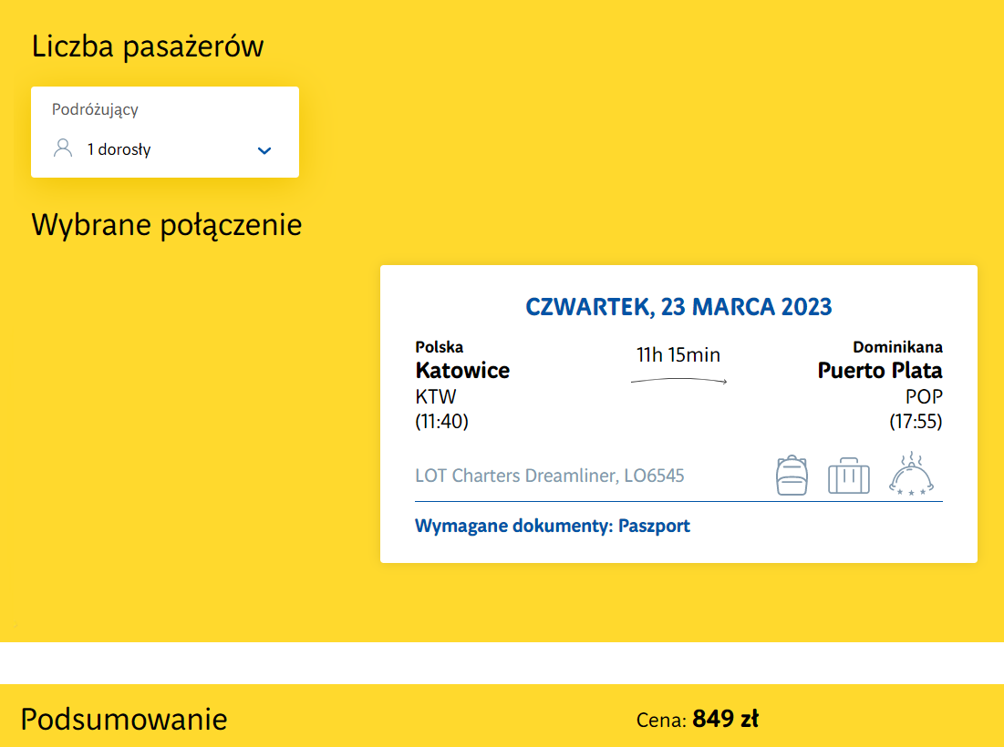Click the flight direction arrow
Image resolution: width=1004 pixels, height=747 pixels.
(x=678, y=381)
